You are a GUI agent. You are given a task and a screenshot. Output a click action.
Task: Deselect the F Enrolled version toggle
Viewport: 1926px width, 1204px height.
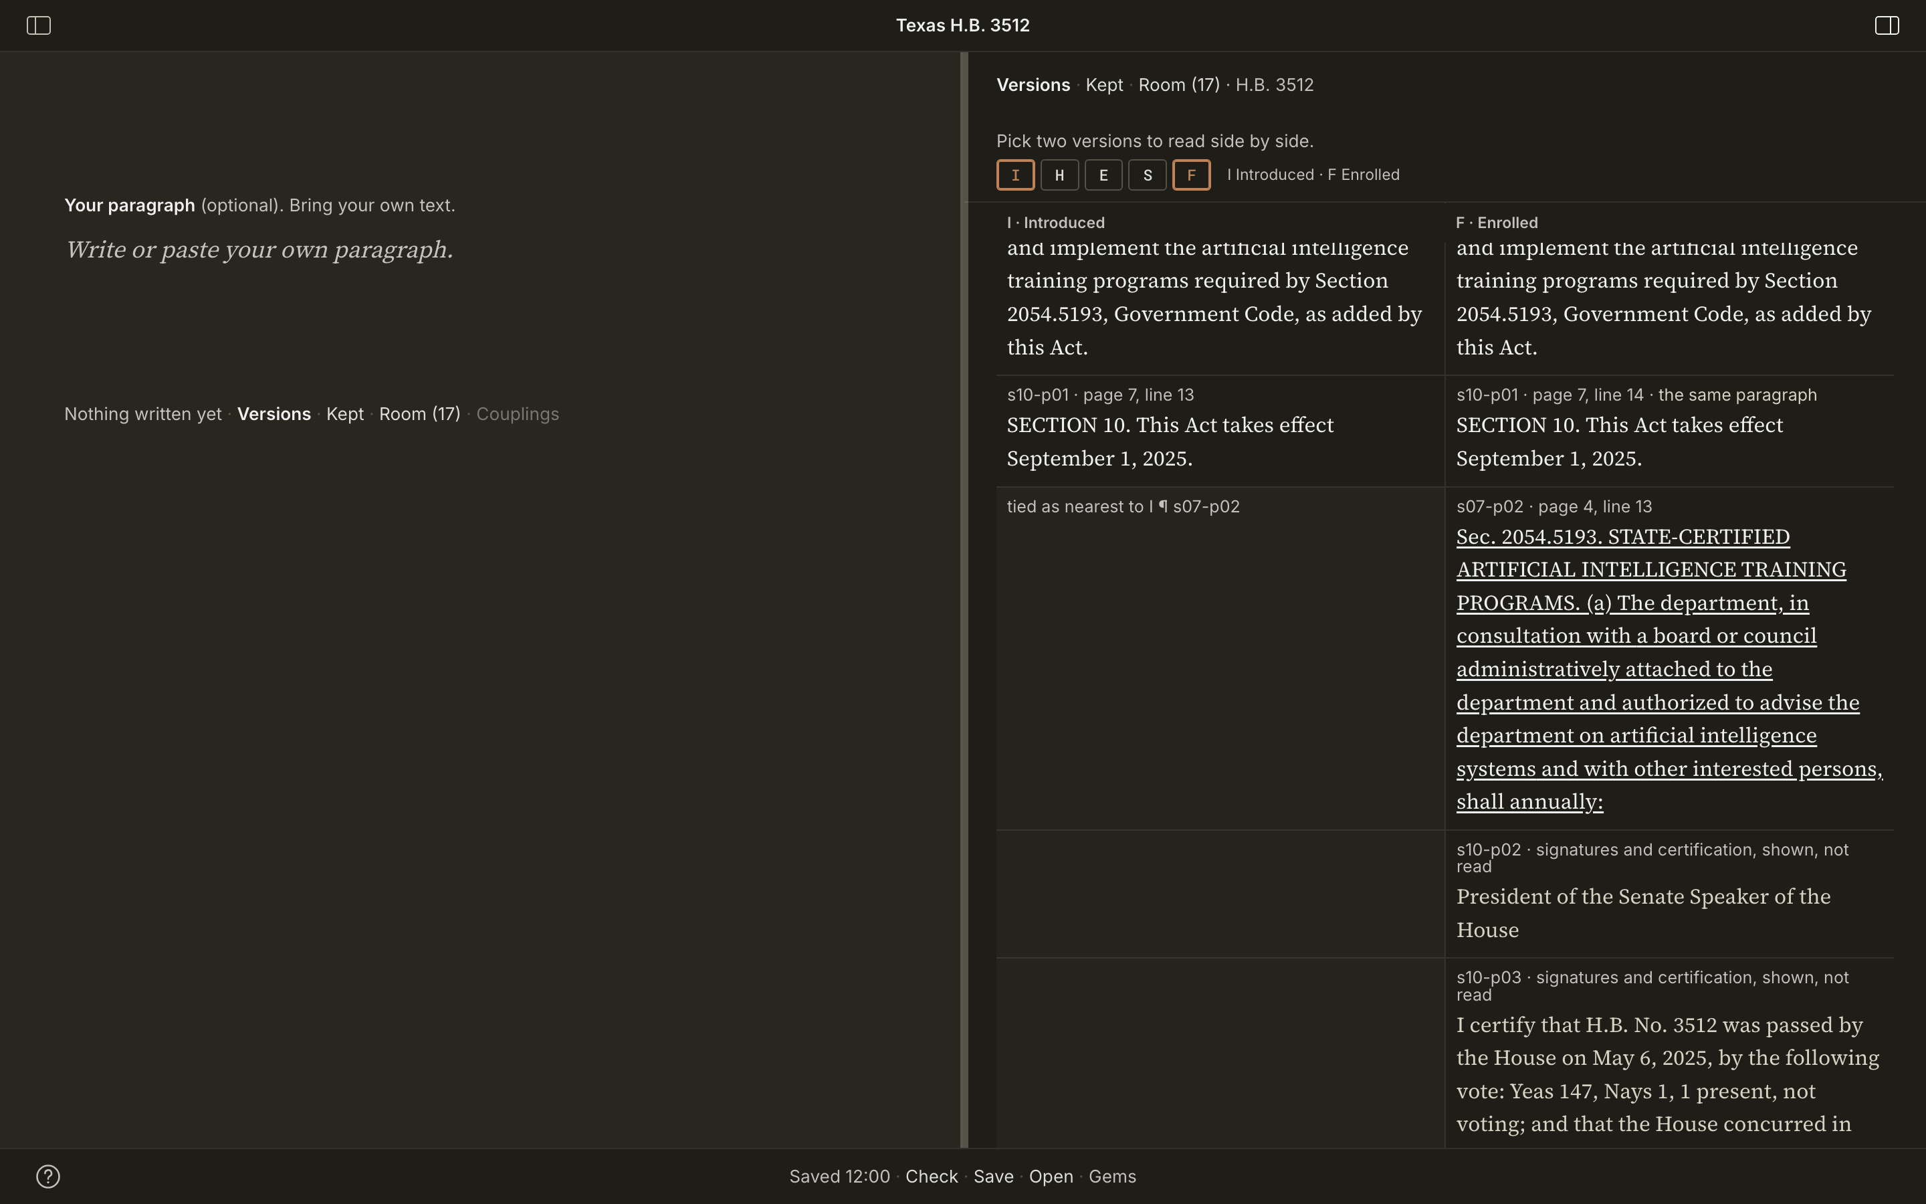(x=1192, y=175)
